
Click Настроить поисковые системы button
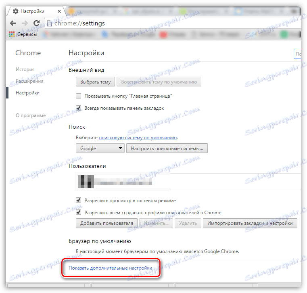[x=167, y=148]
